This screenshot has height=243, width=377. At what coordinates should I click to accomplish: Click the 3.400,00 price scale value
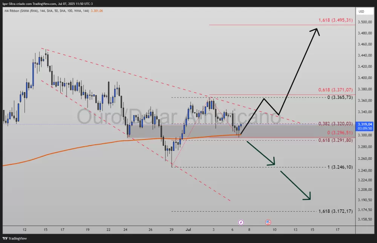point(365,78)
